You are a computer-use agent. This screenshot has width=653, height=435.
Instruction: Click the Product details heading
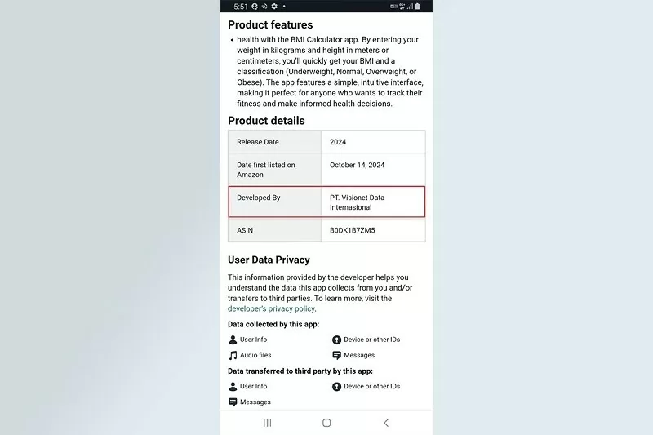(x=266, y=121)
